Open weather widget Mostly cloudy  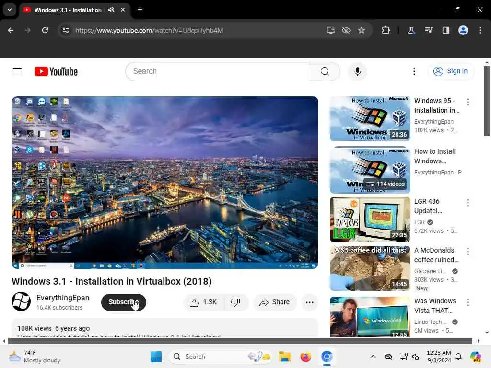tap(35, 356)
